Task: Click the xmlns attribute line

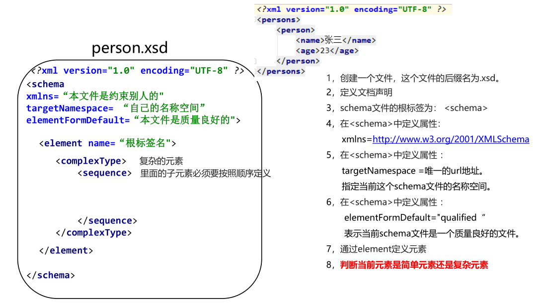Action: 95,96
